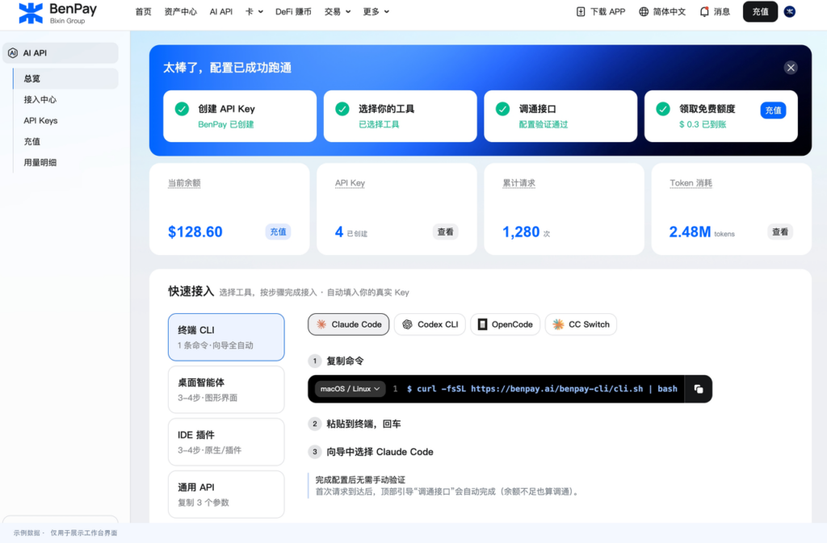Image resolution: width=827 pixels, height=543 pixels.
Task: Click 充值 button beside $128.60 balance
Action: [278, 232]
